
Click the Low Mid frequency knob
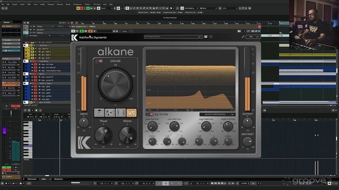point(174,126)
